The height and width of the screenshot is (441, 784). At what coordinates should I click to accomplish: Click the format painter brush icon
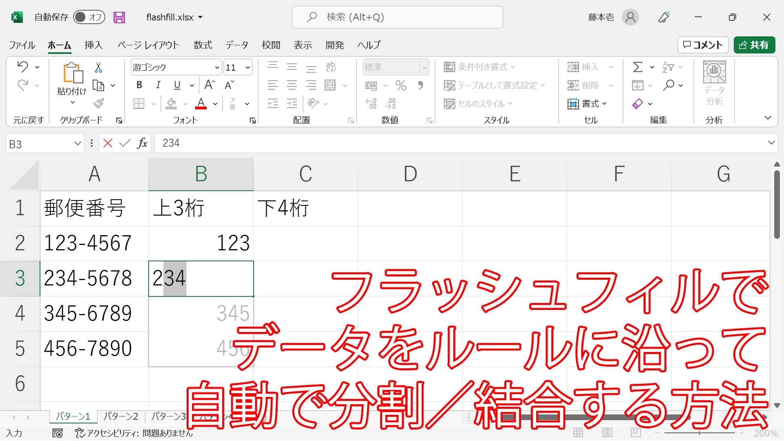pyautogui.click(x=98, y=103)
